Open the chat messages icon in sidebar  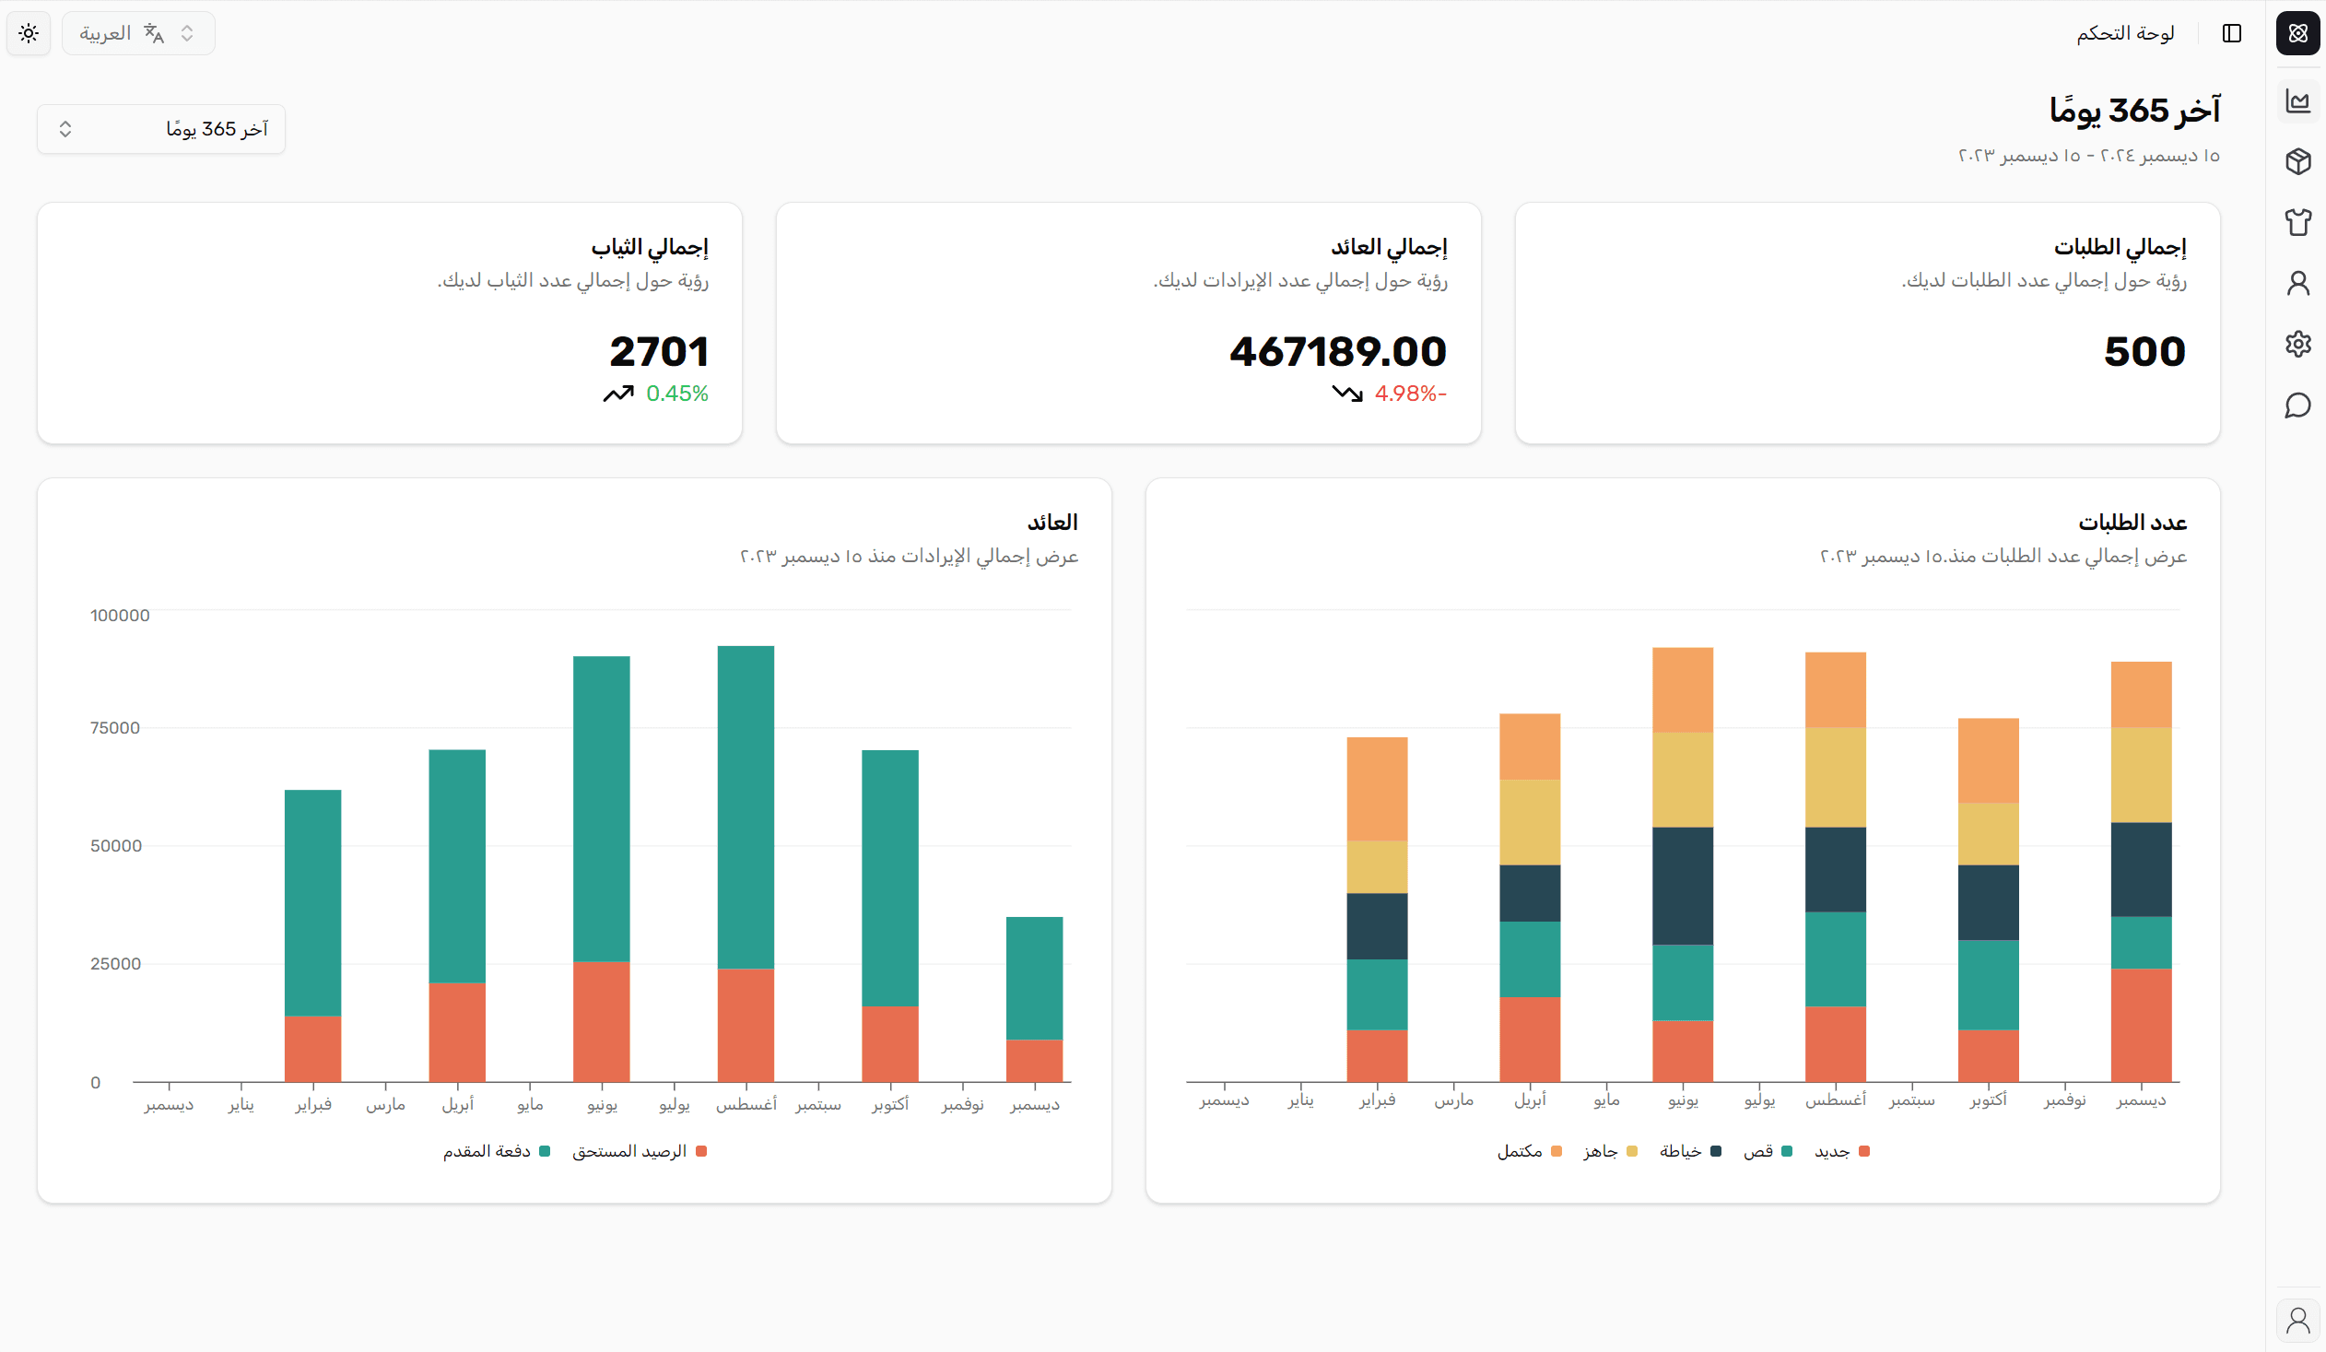[x=2297, y=406]
